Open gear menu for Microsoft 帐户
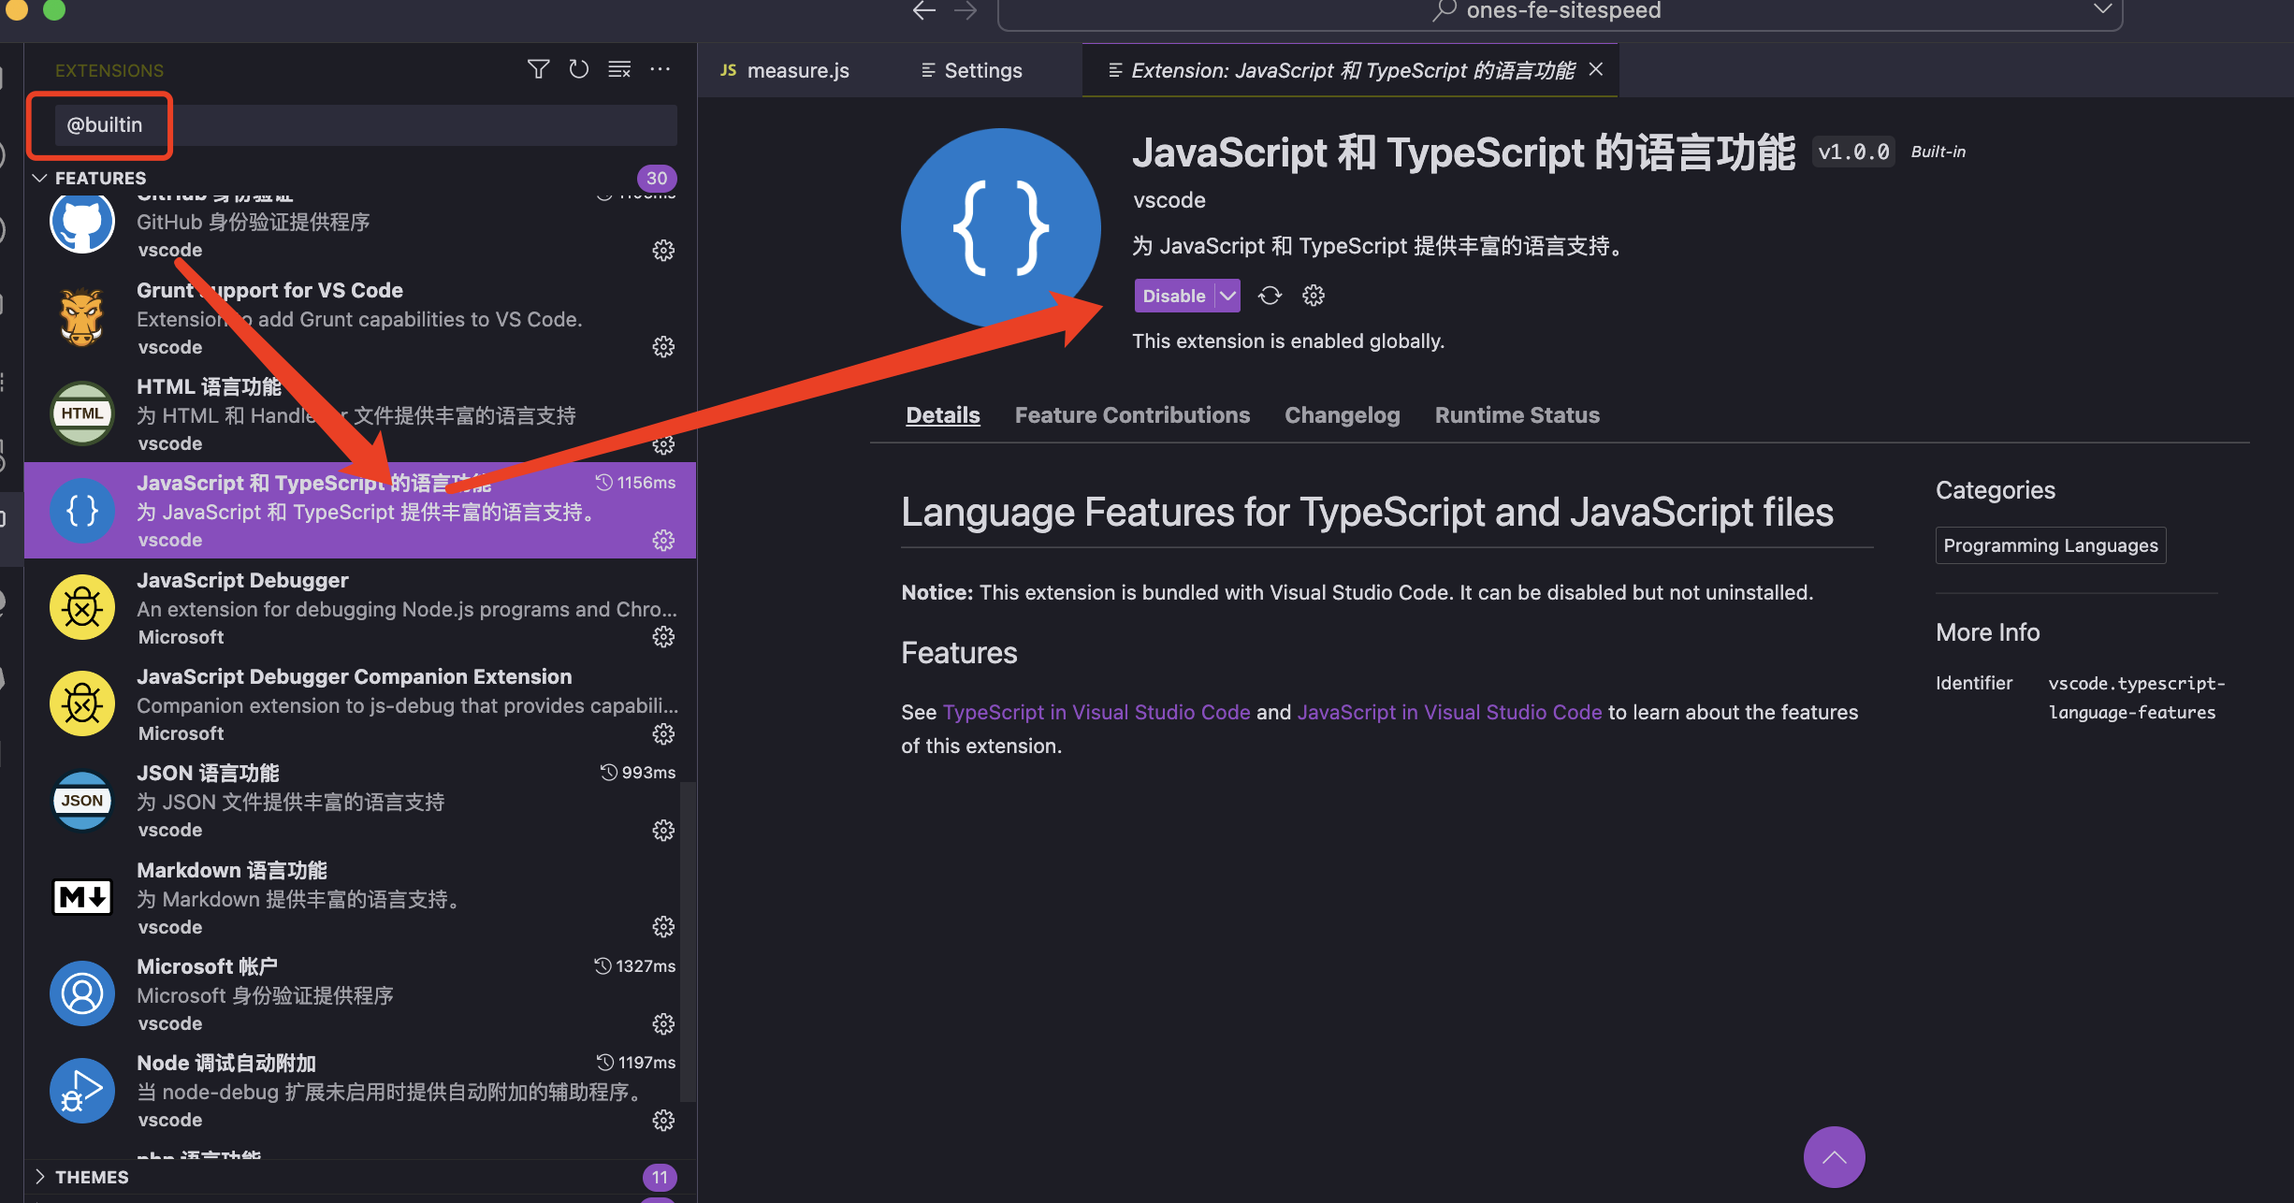The width and height of the screenshot is (2294, 1203). click(663, 1024)
